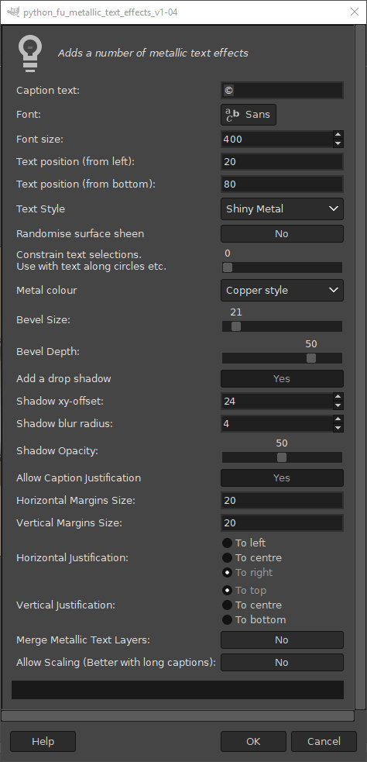The image size is (367, 762).
Task: Click Horizontal Margins Size field
Action: coord(282,500)
